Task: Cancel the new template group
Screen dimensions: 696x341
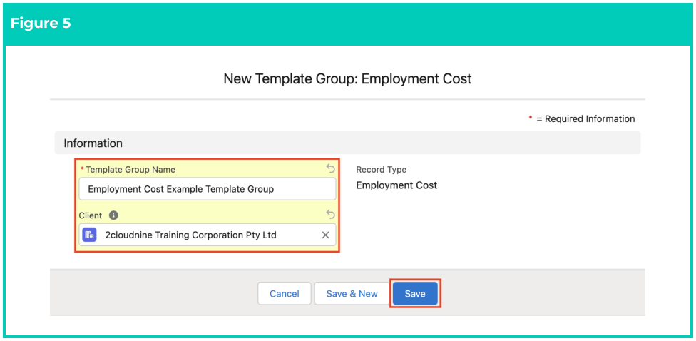Action: point(285,293)
